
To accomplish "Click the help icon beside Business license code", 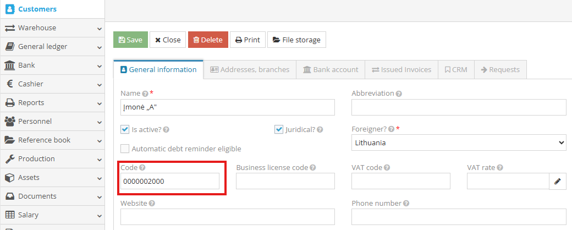I will 313,168.
